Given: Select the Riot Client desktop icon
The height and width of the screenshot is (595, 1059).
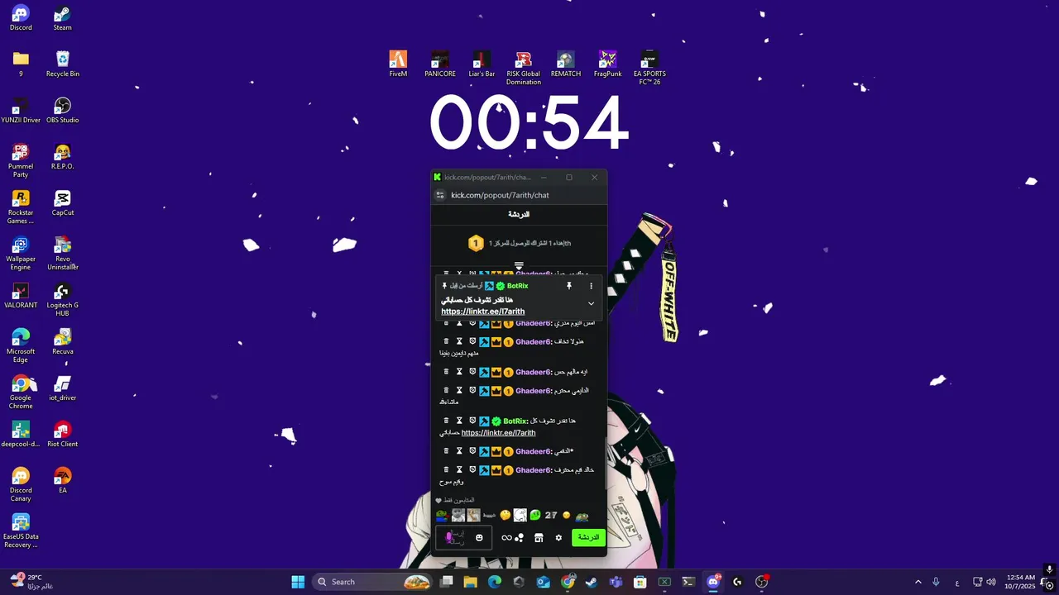Looking at the screenshot, I should [62, 435].
